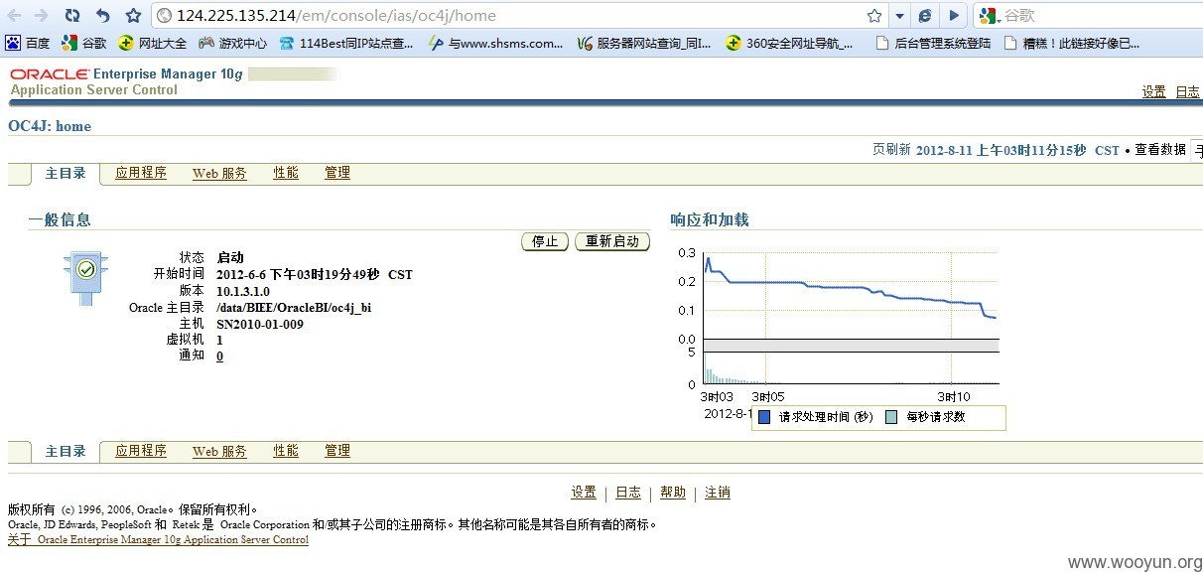This screenshot has height=572, width=1203.
Task: Open the 后台管理系统登陆 bookmark
Action: pos(933,43)
